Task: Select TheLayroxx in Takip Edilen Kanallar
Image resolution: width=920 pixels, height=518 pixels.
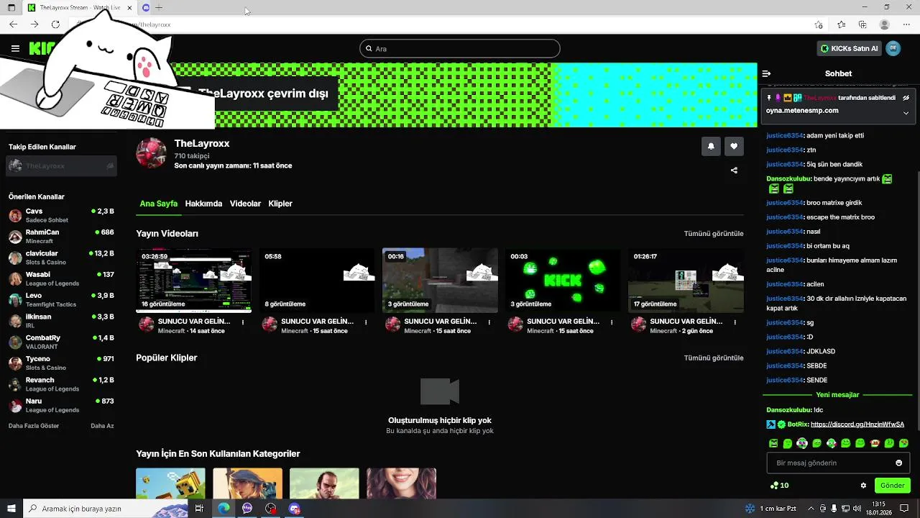Action: 61,166
